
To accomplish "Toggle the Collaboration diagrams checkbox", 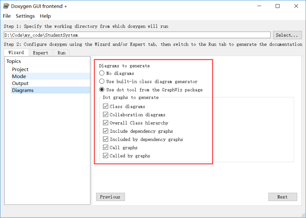I will tap(105, 115).
